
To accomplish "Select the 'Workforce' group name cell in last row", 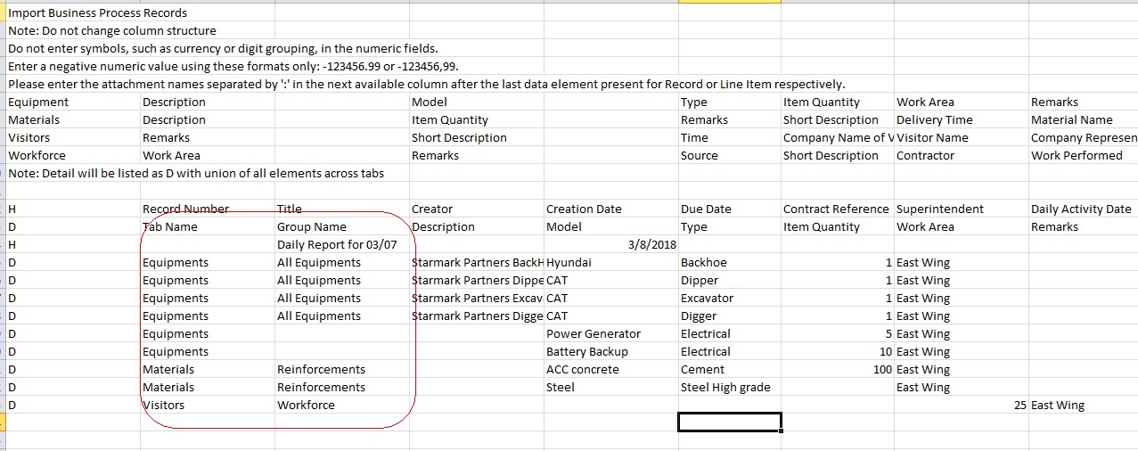I will click(342, 405).
